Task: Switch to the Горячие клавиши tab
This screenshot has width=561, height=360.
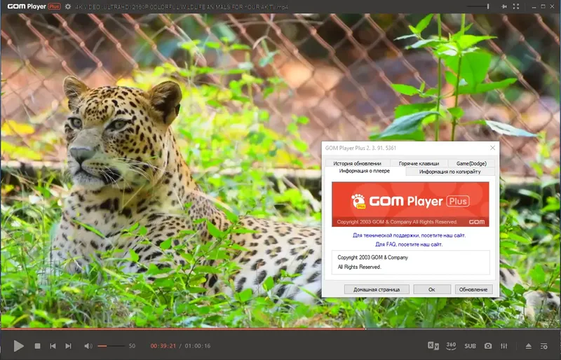Action: point(419,163)
